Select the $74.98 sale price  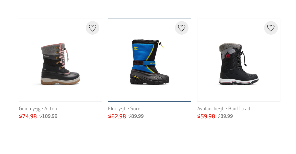pos(28,116)
